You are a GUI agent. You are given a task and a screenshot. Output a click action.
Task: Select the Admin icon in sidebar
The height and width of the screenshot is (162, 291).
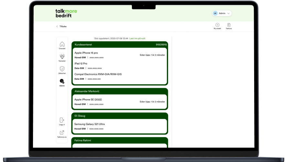click(62, 81)
